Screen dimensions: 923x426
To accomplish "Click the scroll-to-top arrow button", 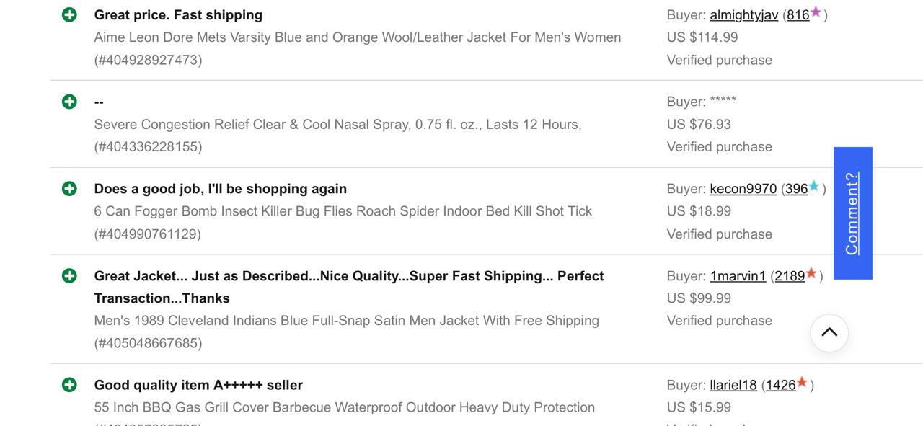I will [829, 333].
